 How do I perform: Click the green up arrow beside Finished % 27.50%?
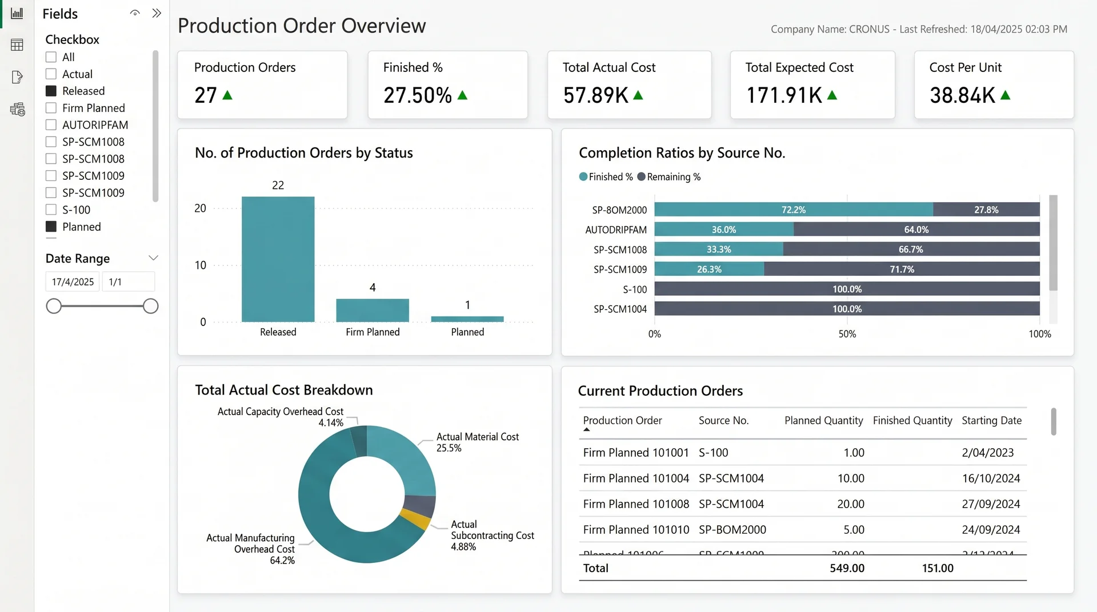(x=463, y=95)
